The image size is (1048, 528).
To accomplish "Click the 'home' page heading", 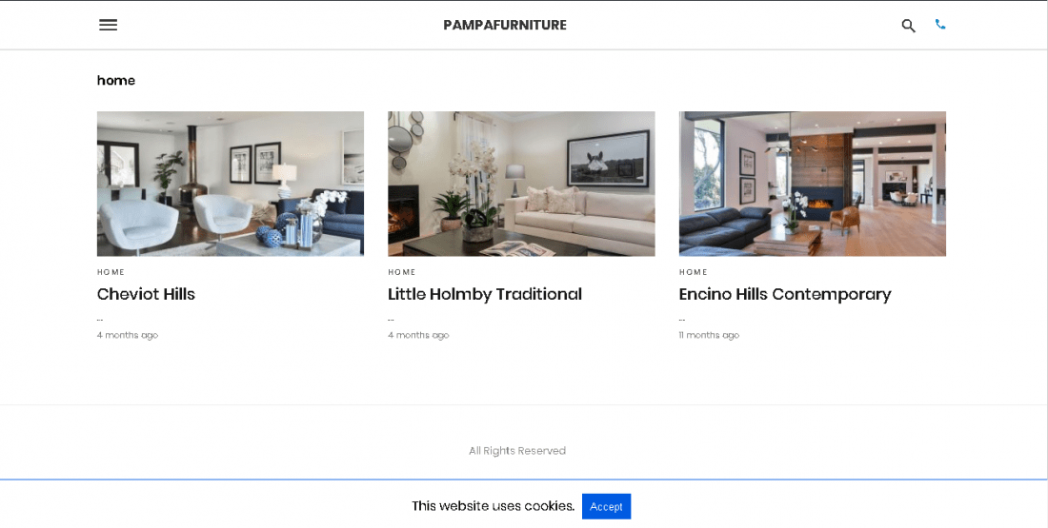I will pyautogui.click(x=115, y=80).
